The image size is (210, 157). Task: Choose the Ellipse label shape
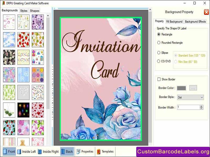(159, 53)
